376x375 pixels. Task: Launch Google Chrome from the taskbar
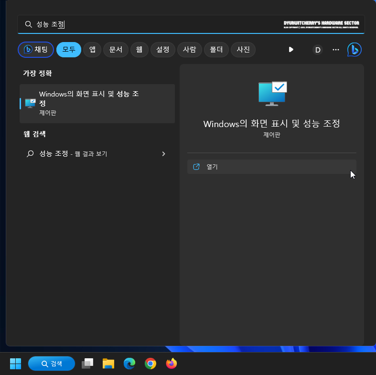[150, 364]
